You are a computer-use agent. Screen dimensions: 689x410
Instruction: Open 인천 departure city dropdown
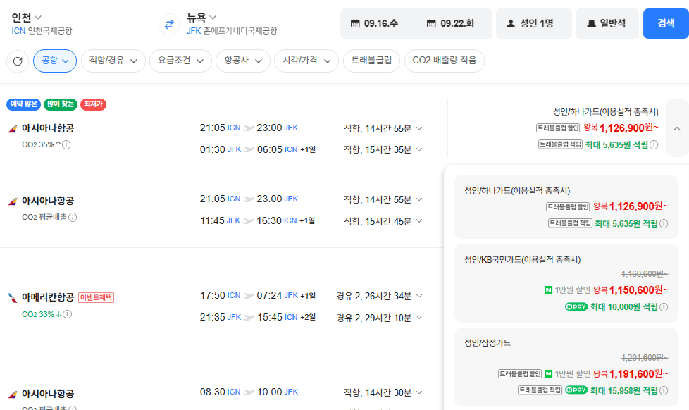26,18
